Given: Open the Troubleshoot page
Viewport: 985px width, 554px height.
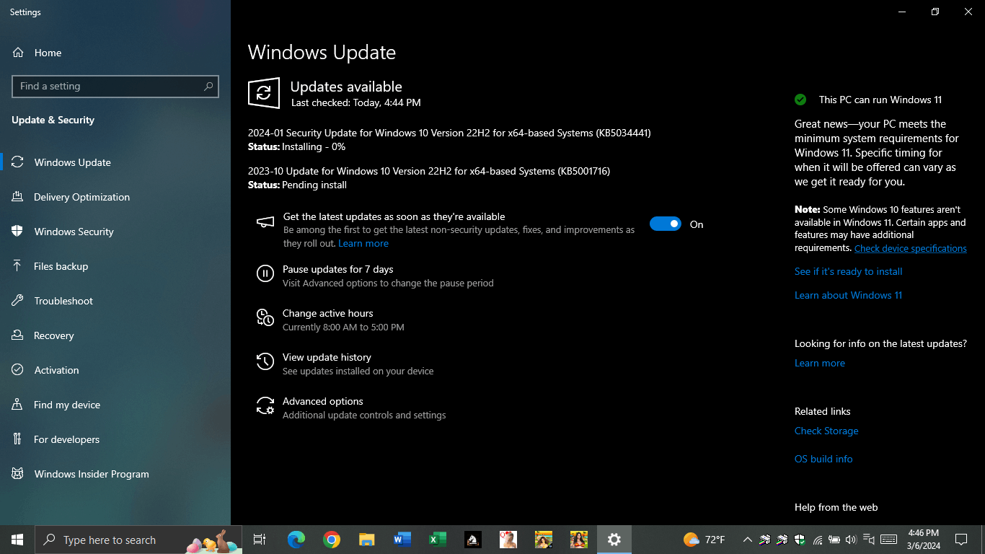Looking at the screenshot, I should click(x=115, y=301).
